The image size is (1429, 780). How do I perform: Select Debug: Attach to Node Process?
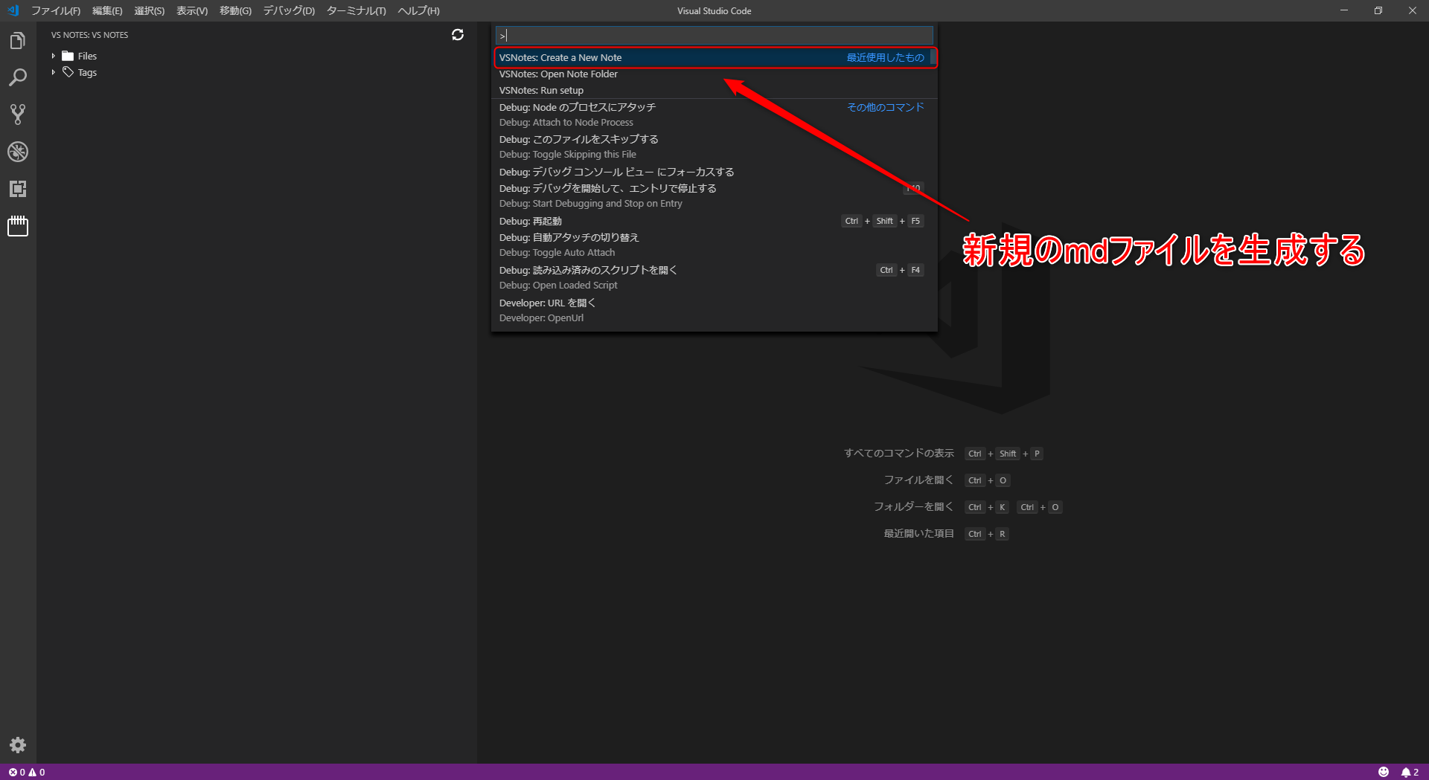tap(714, 115)
